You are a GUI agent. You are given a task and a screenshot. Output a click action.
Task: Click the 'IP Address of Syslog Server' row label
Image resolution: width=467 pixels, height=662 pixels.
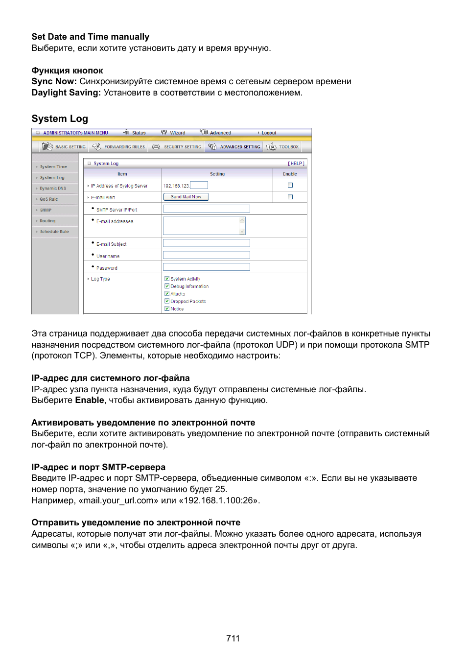[119, 186]
